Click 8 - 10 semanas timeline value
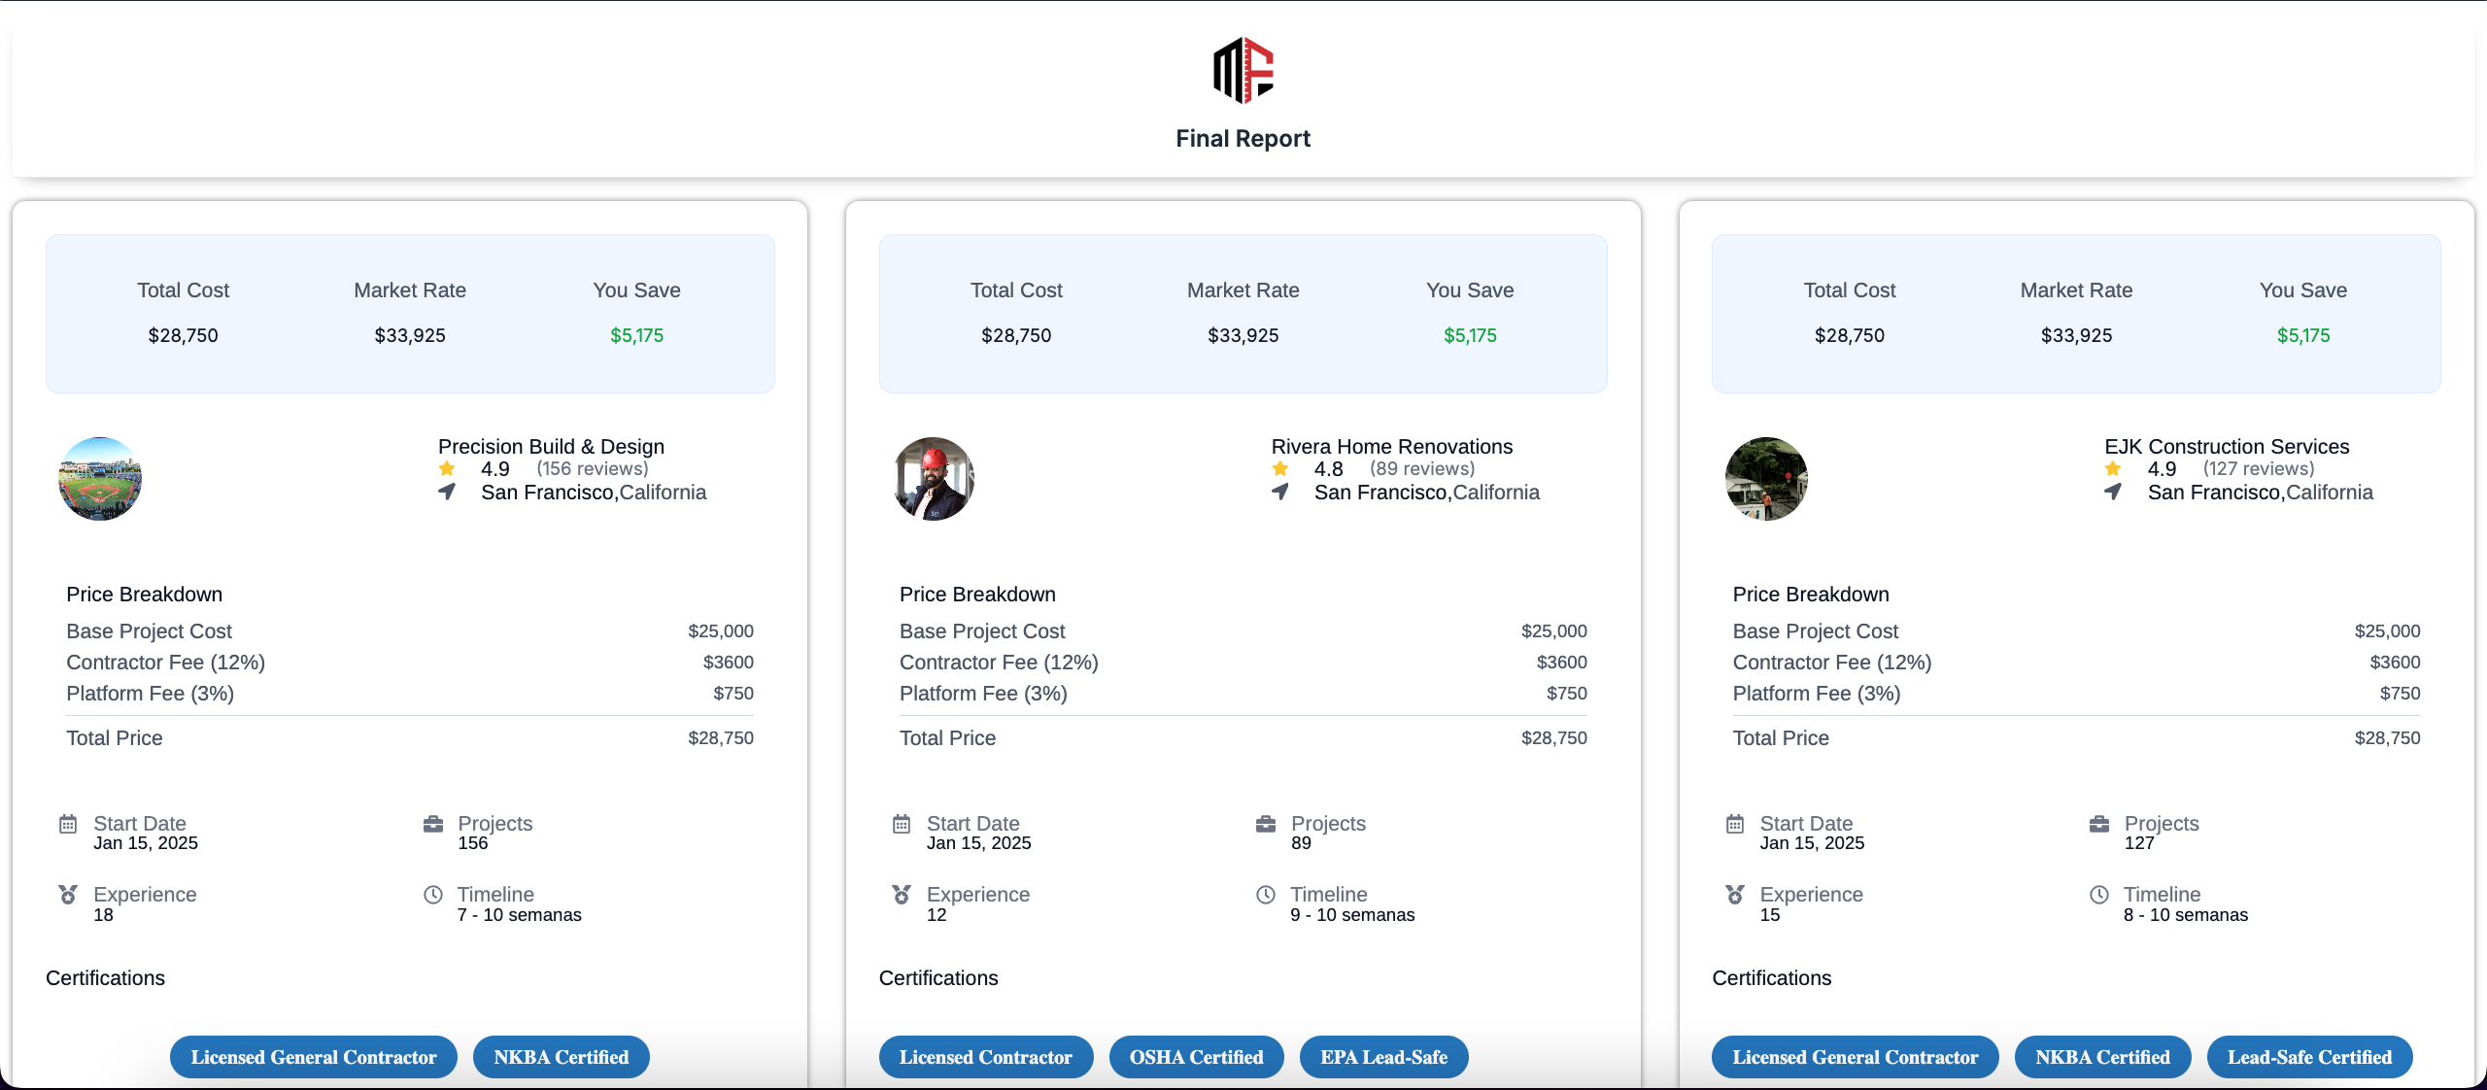Viewport: 2487px width, 1090px height. tap(2186, 915)
